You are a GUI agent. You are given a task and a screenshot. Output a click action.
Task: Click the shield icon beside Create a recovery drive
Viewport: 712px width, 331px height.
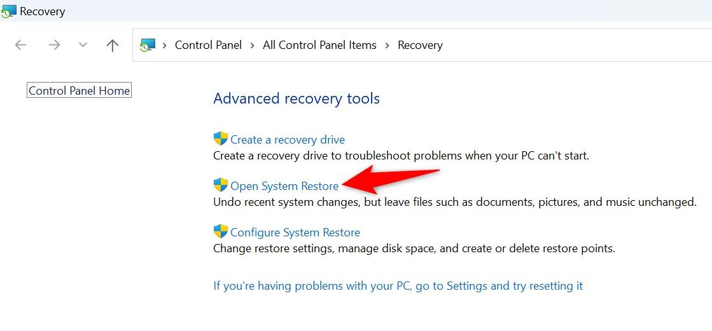pos(220,139)
